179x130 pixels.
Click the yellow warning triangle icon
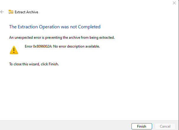pos(14,50)
